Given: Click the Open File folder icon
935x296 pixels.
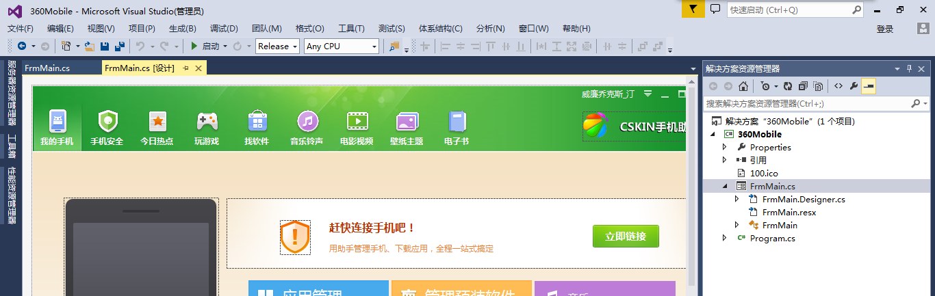Looking at the screenshot, I should pos(90,46).
